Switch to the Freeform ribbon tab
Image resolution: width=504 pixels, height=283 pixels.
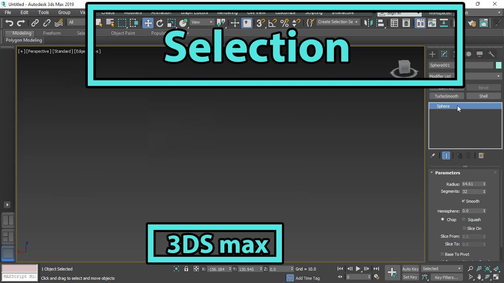pos(52,33)
